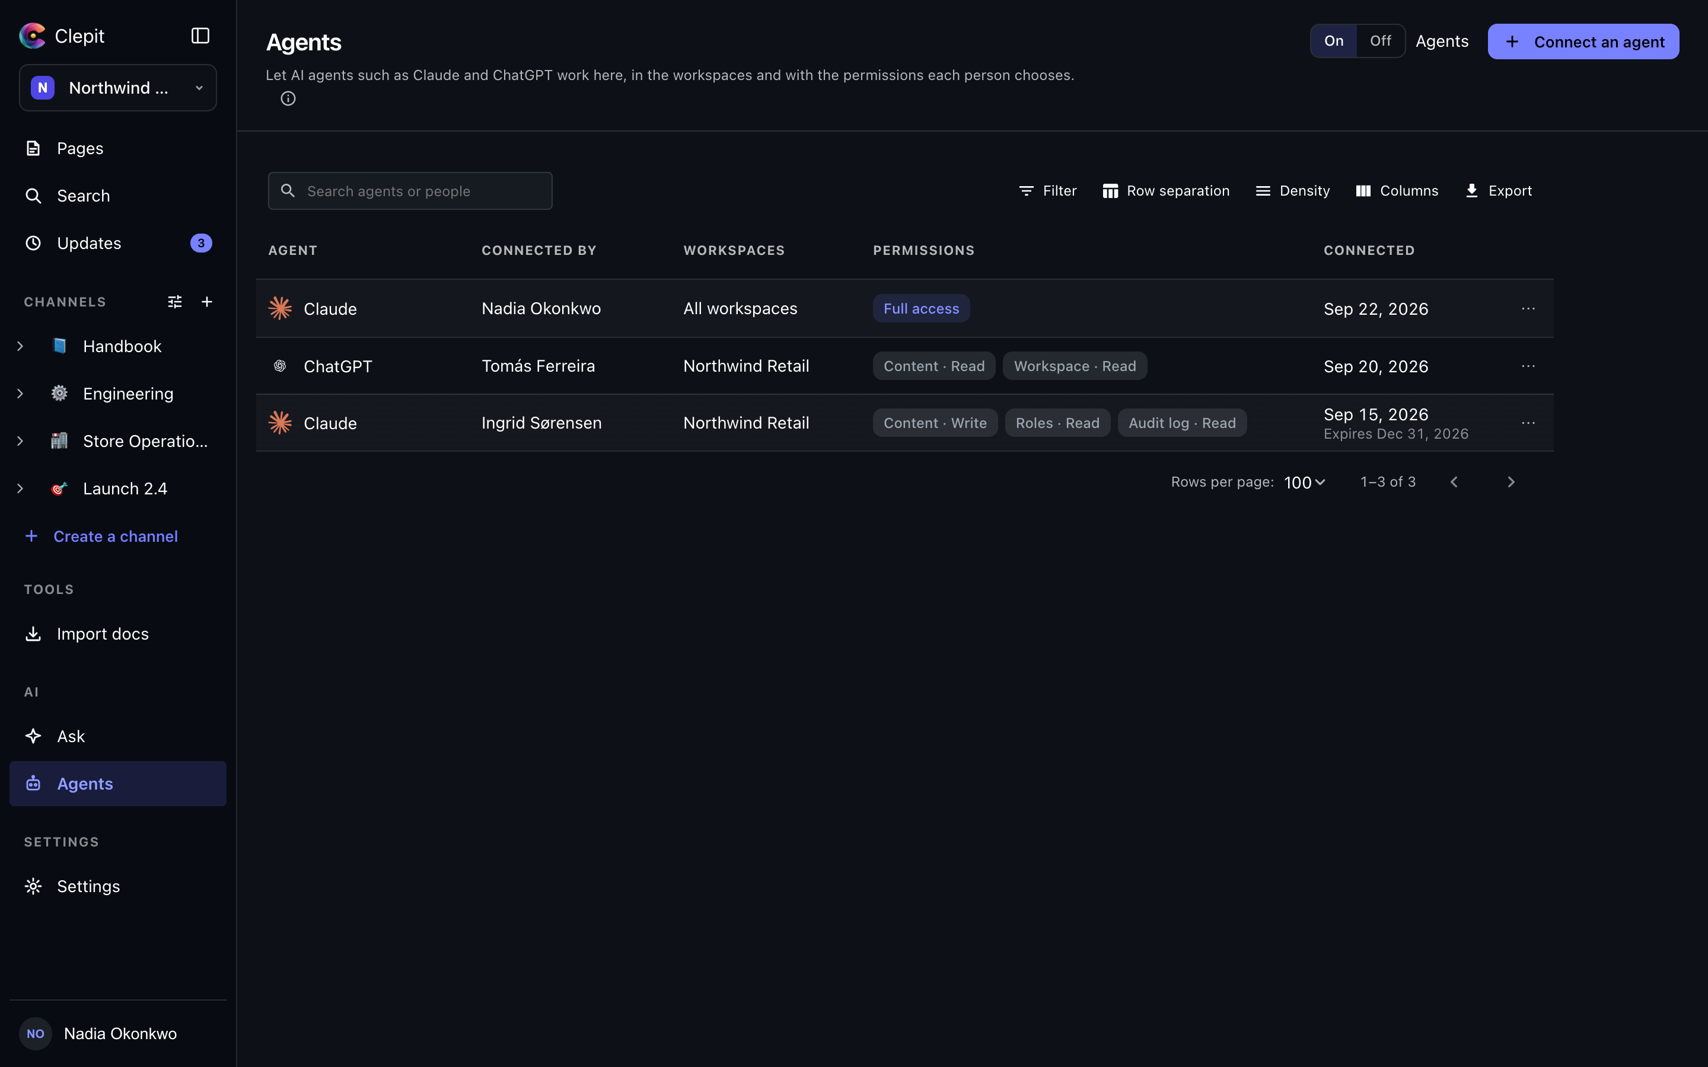The width and height of the screenshot is (1708, 1067).
Task: Open Settings in the sidebar
Action: (x=118, y=886)
